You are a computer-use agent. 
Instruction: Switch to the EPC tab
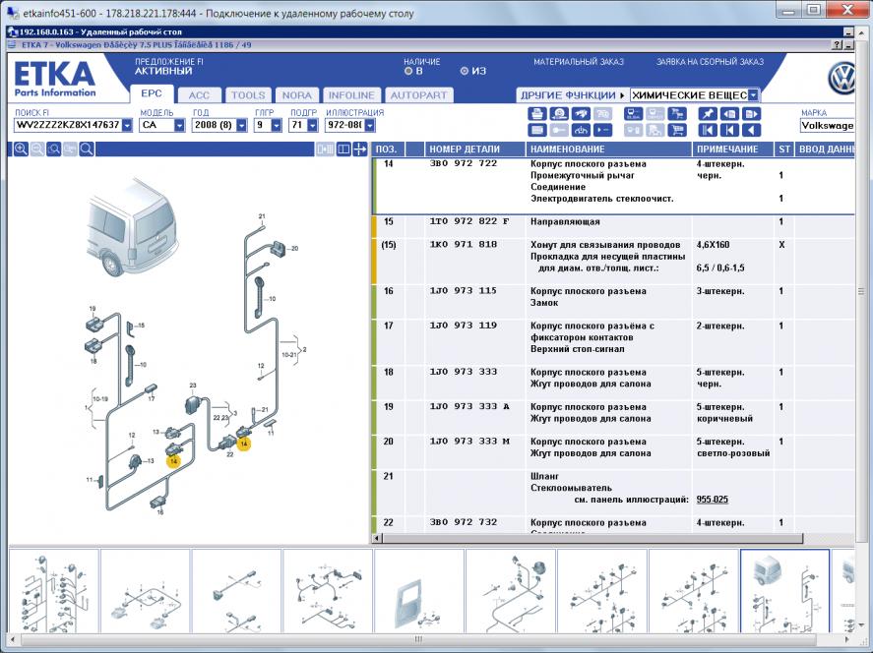(x=152, y=94)
